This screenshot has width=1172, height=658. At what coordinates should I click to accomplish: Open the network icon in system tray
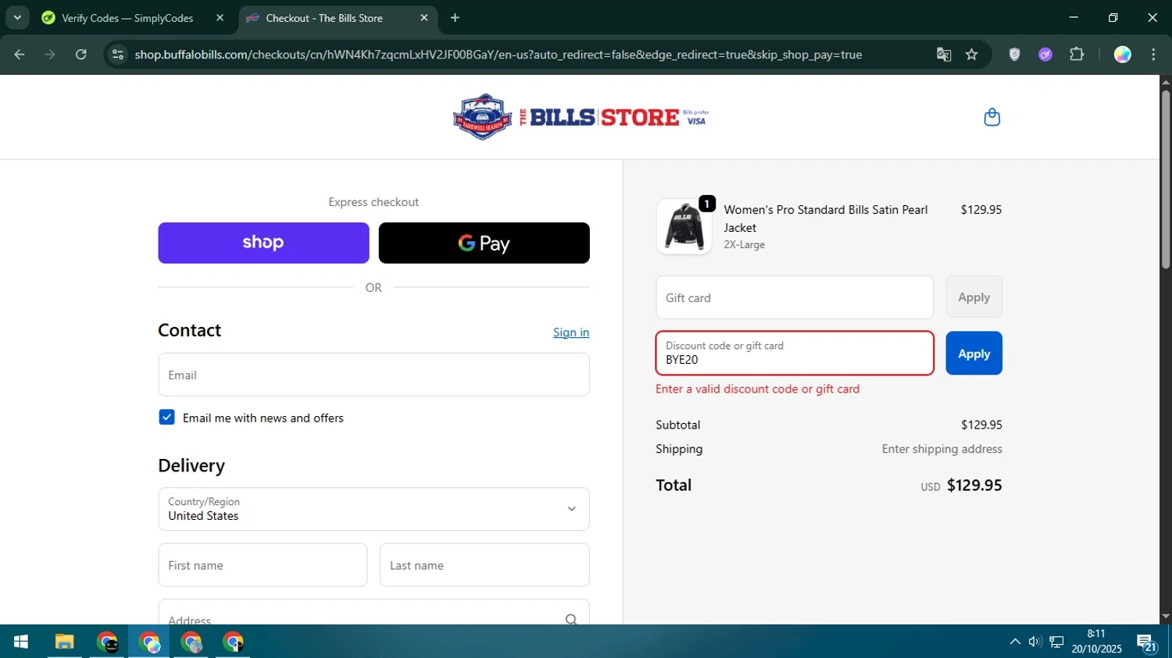(1056, 642)
